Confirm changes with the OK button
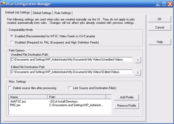174x124 pixels. tap(160, 19)
